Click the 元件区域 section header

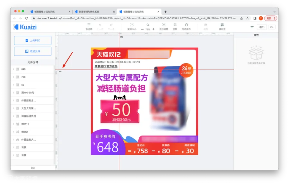pos(33,62)
